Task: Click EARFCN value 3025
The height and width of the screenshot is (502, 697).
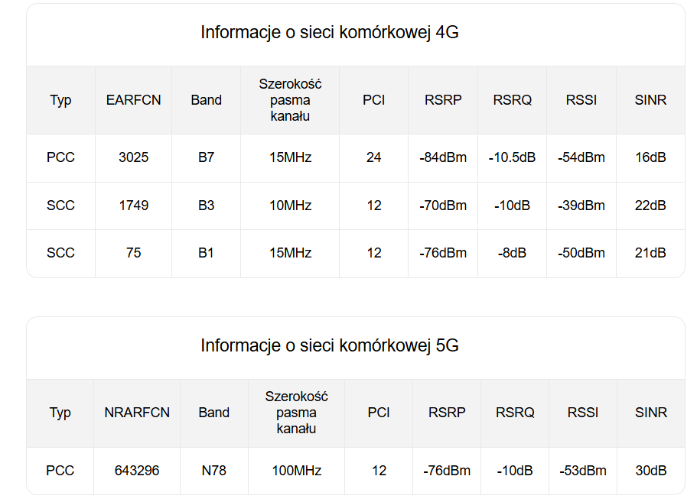Action: click(133, 157)
